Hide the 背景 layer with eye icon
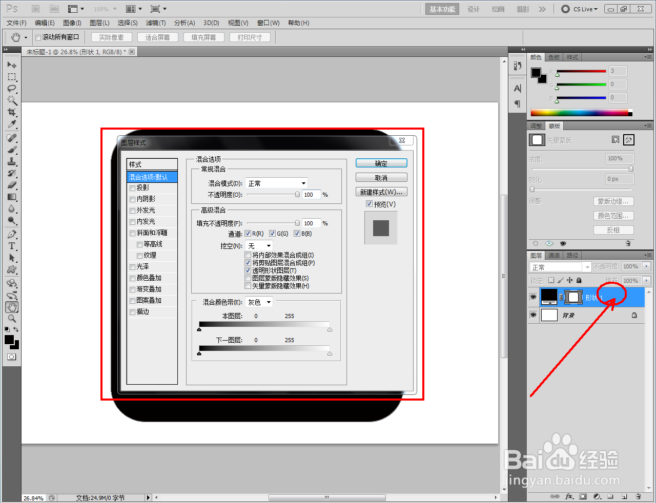This screenshot has width=656, height=503. coord(533,315)
